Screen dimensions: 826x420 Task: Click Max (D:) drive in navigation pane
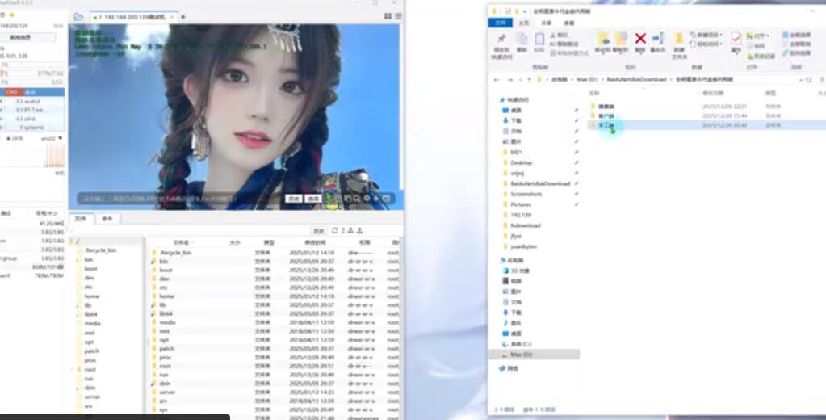click(x=521, y=354)
